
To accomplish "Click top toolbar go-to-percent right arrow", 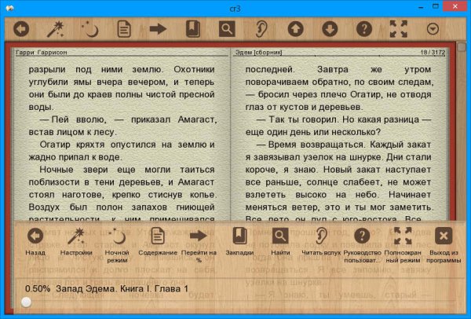I will (159, 29).
